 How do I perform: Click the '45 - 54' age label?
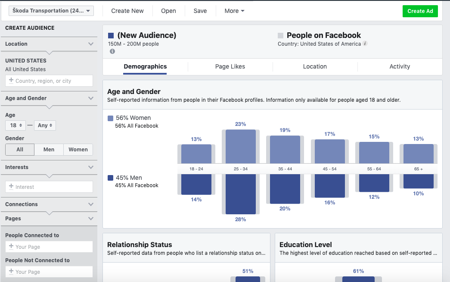[329, 169]
